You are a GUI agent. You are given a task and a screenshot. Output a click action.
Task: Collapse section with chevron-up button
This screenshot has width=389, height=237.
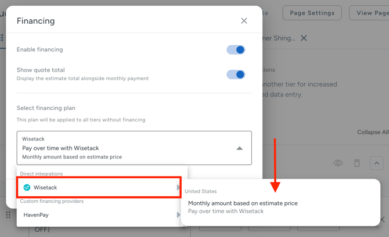coord(376,163)
